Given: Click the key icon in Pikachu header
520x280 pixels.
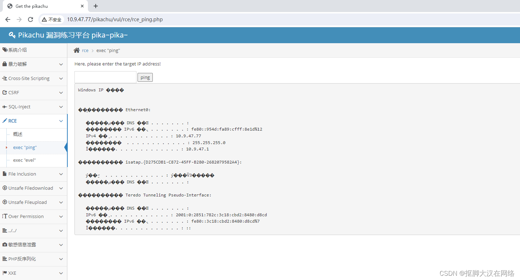Looking at the screenshot, I should point(12,35).
